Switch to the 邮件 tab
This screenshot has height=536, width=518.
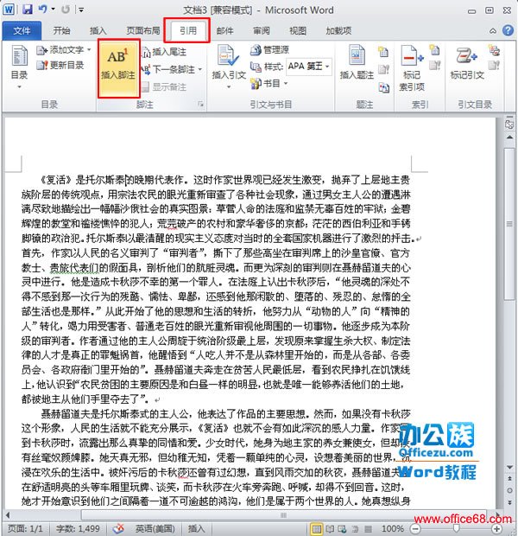(225, 31)
